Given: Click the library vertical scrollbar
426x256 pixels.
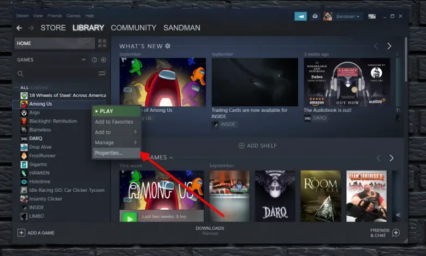Looking at the screenshot, I should (406, 59).
